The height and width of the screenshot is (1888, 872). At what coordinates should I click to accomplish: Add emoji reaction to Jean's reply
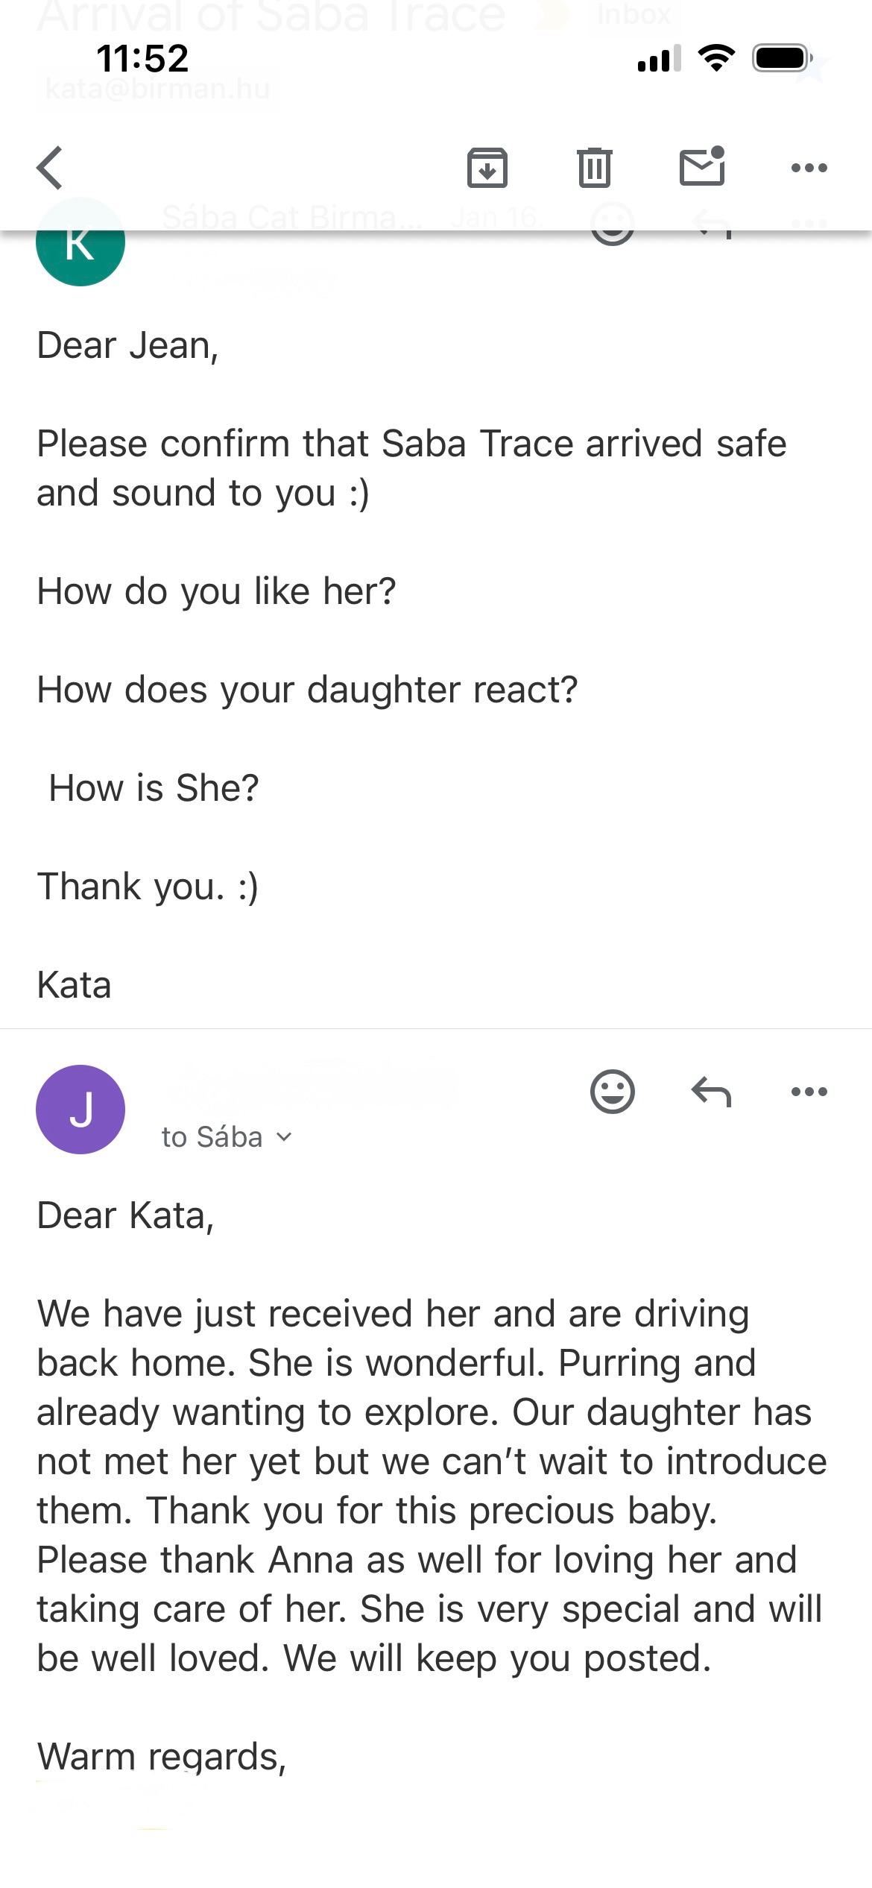[x=612, y=1092]
